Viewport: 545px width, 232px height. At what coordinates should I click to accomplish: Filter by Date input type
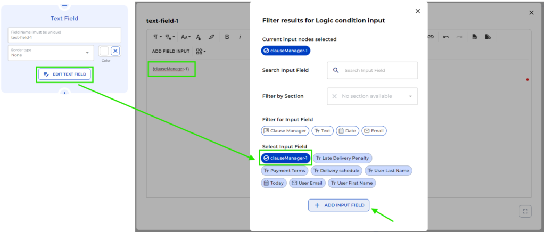pos(348,131)
